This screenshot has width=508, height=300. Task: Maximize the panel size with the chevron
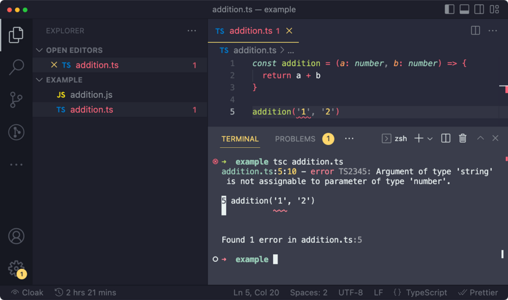coord(480,139)
